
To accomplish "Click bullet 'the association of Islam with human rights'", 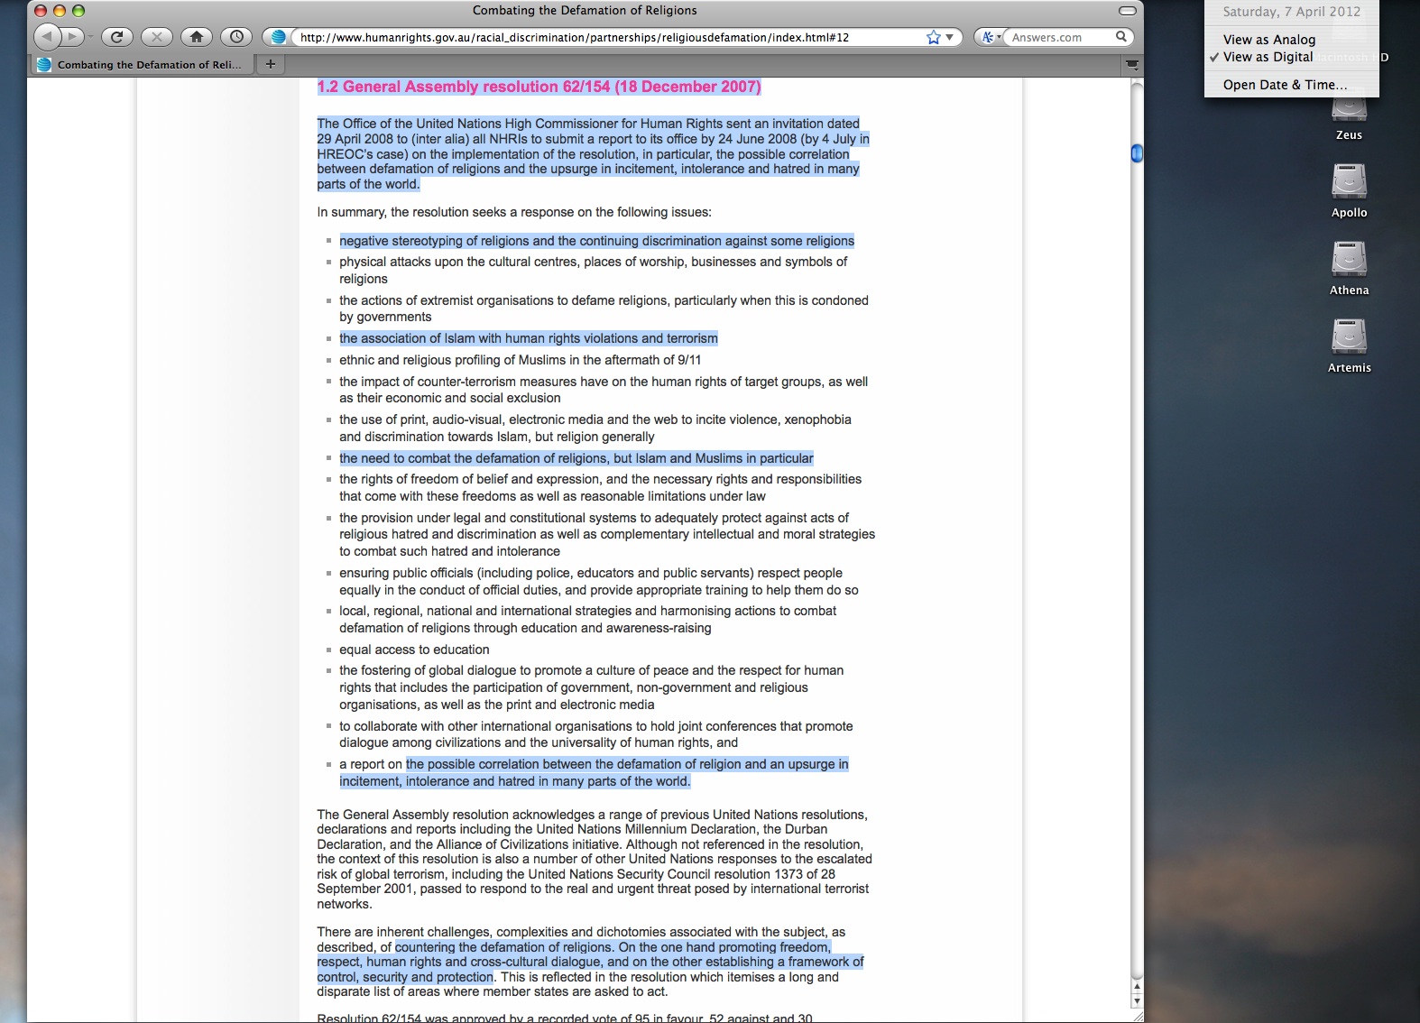I will [x=529, y=338].
